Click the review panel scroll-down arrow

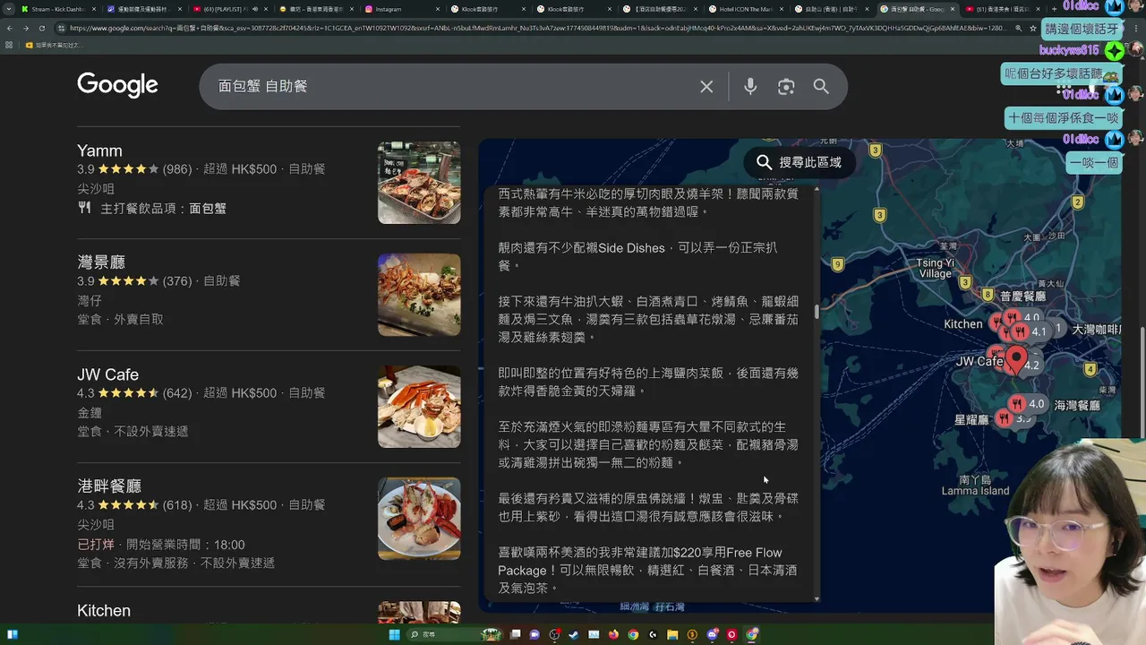point(816,598)
